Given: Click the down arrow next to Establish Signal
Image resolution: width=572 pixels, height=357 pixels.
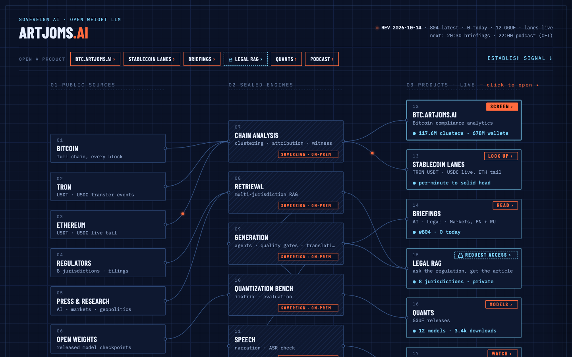Looking at the screenshot, I should [x=551, y=58].
